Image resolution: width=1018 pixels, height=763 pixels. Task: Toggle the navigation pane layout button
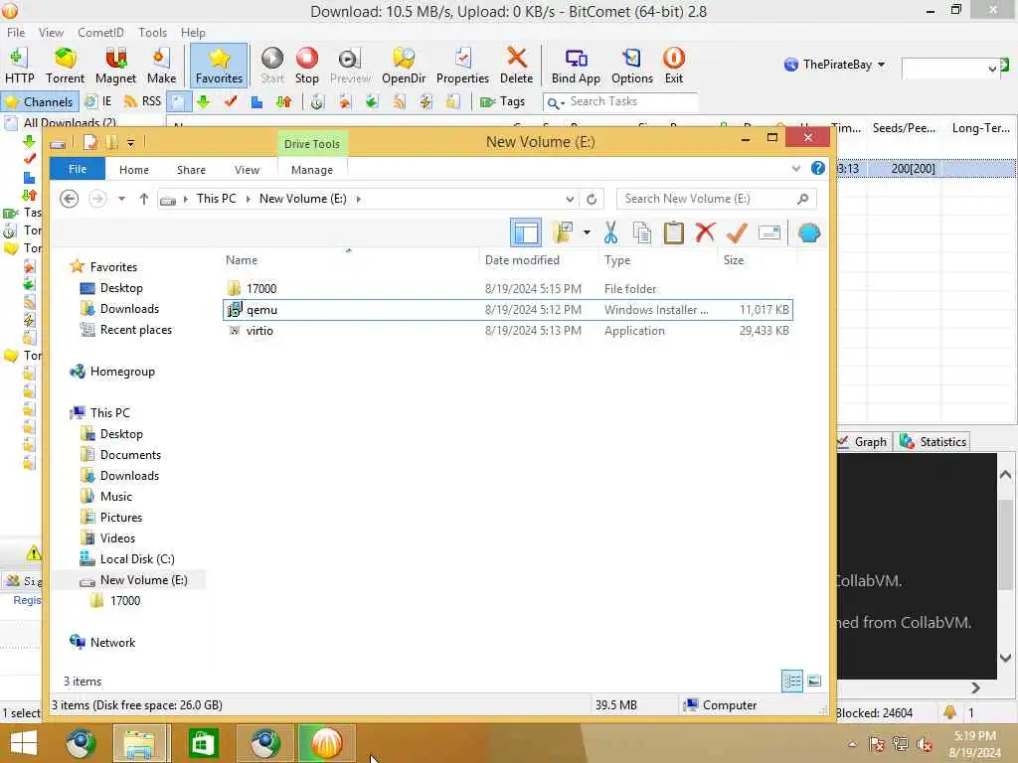tap(526, 232)
